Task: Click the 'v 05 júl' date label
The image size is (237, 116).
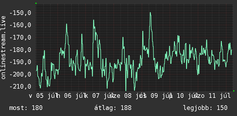Action: [x=43, y=96]
